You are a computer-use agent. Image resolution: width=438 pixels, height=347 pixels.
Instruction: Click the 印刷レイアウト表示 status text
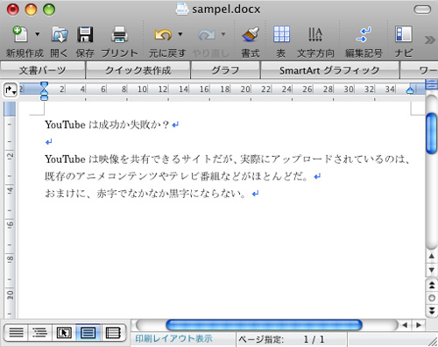[173, 338]
